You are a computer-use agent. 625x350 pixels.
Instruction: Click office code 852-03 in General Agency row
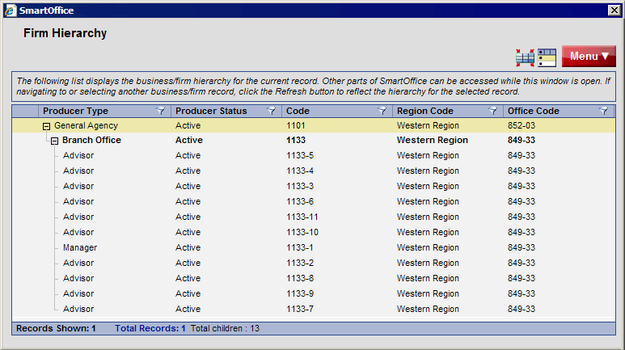(x=521, y=126)
